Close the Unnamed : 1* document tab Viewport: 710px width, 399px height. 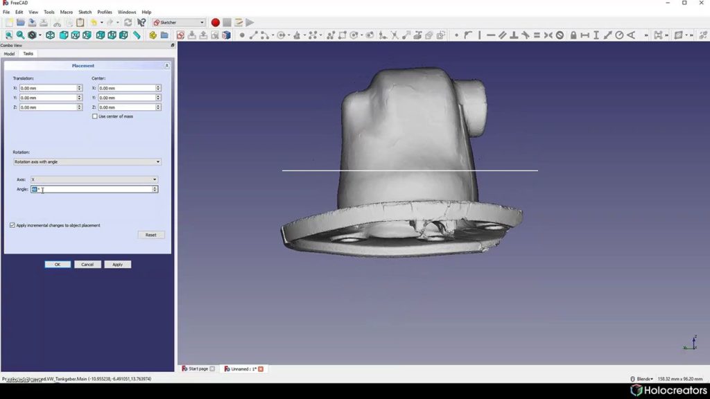pos(261,369)
